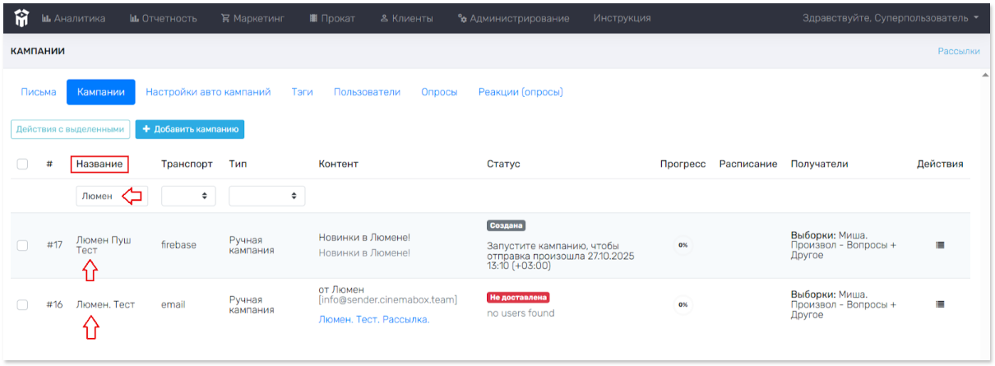The height and width of the screenshot is (366, 995).
Task: Open the Администрирование navbar menu
Action: click(513, 18)
